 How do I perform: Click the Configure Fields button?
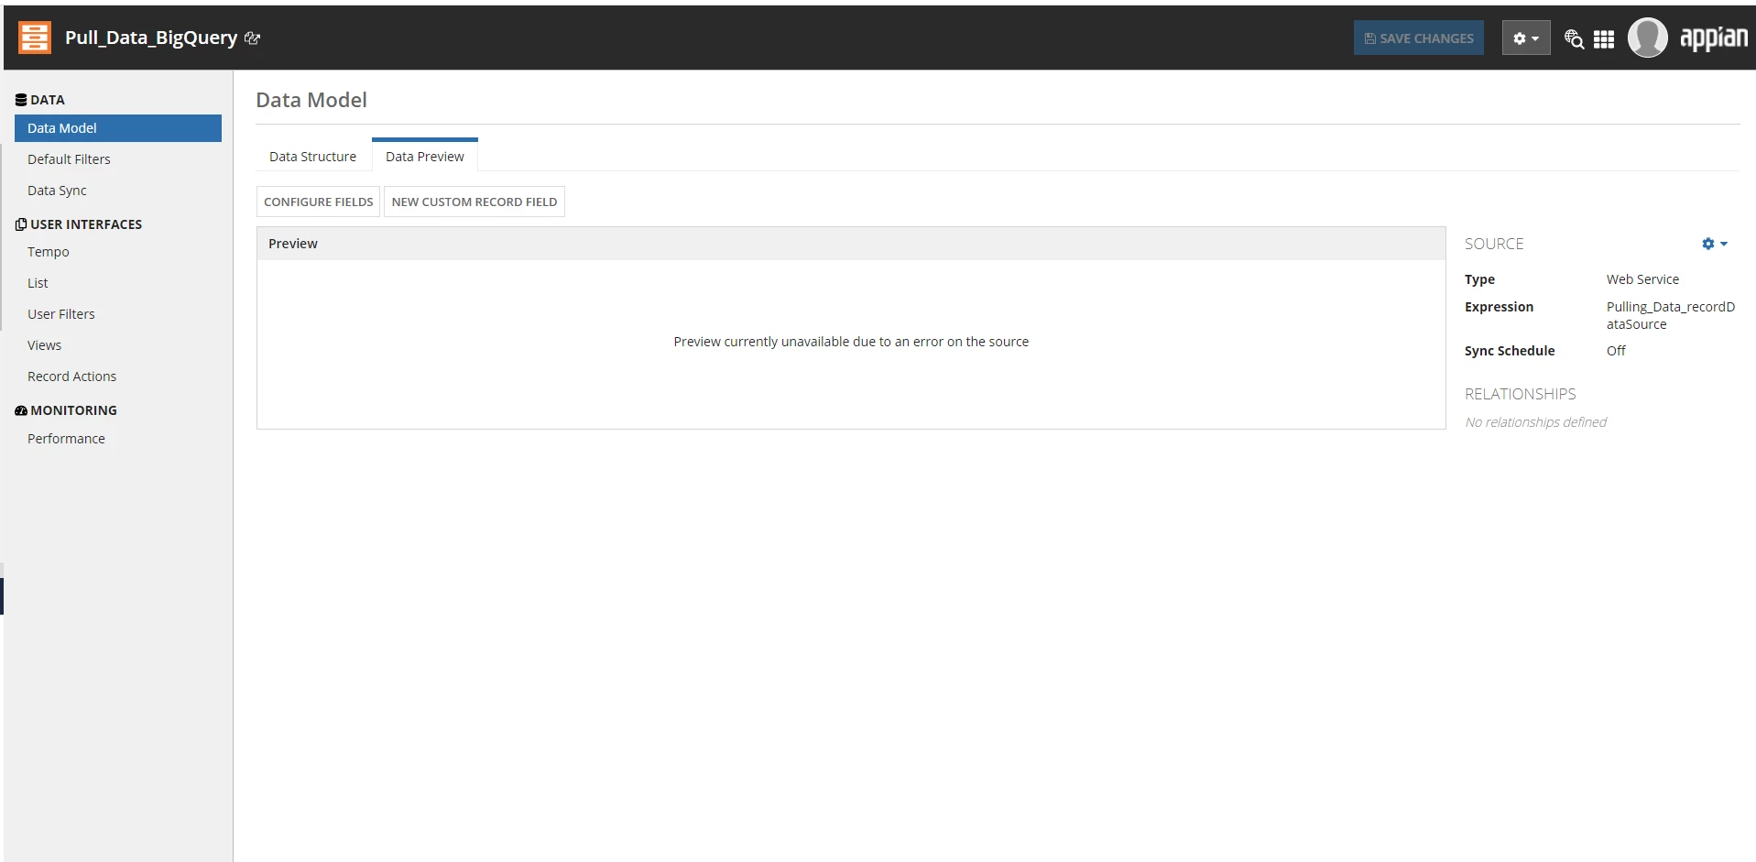[x=318, y=202]
